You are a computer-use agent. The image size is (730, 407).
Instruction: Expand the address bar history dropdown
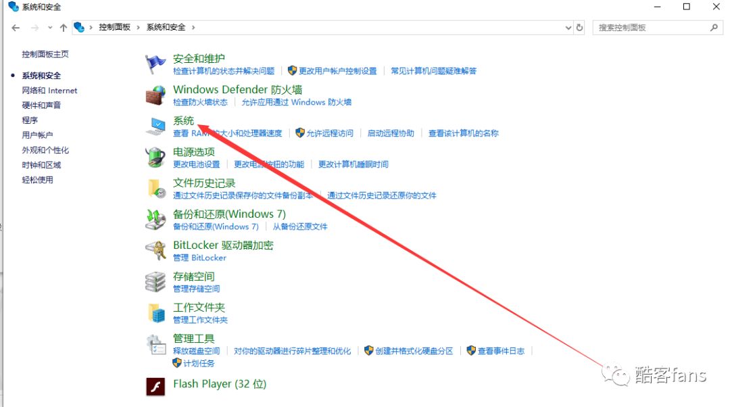tap(568, 28)
